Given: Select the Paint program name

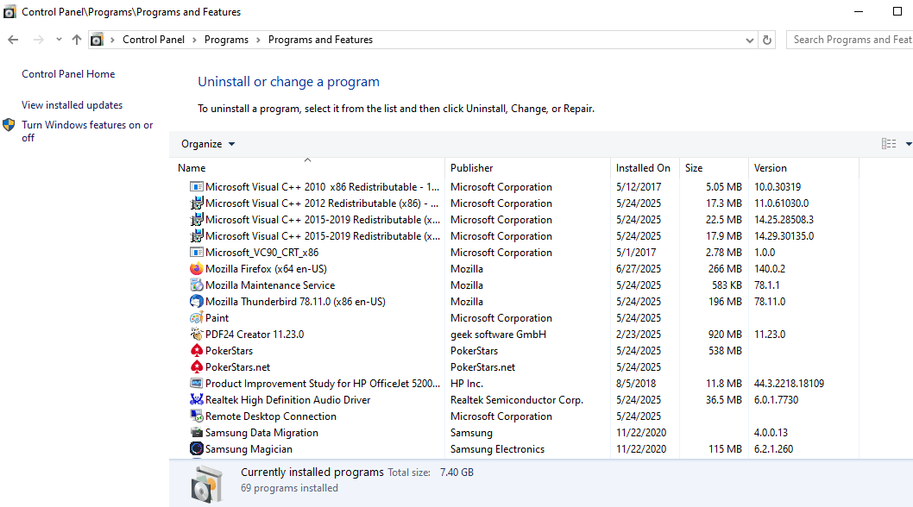Looking at the screenshot, I should point(217,318).
